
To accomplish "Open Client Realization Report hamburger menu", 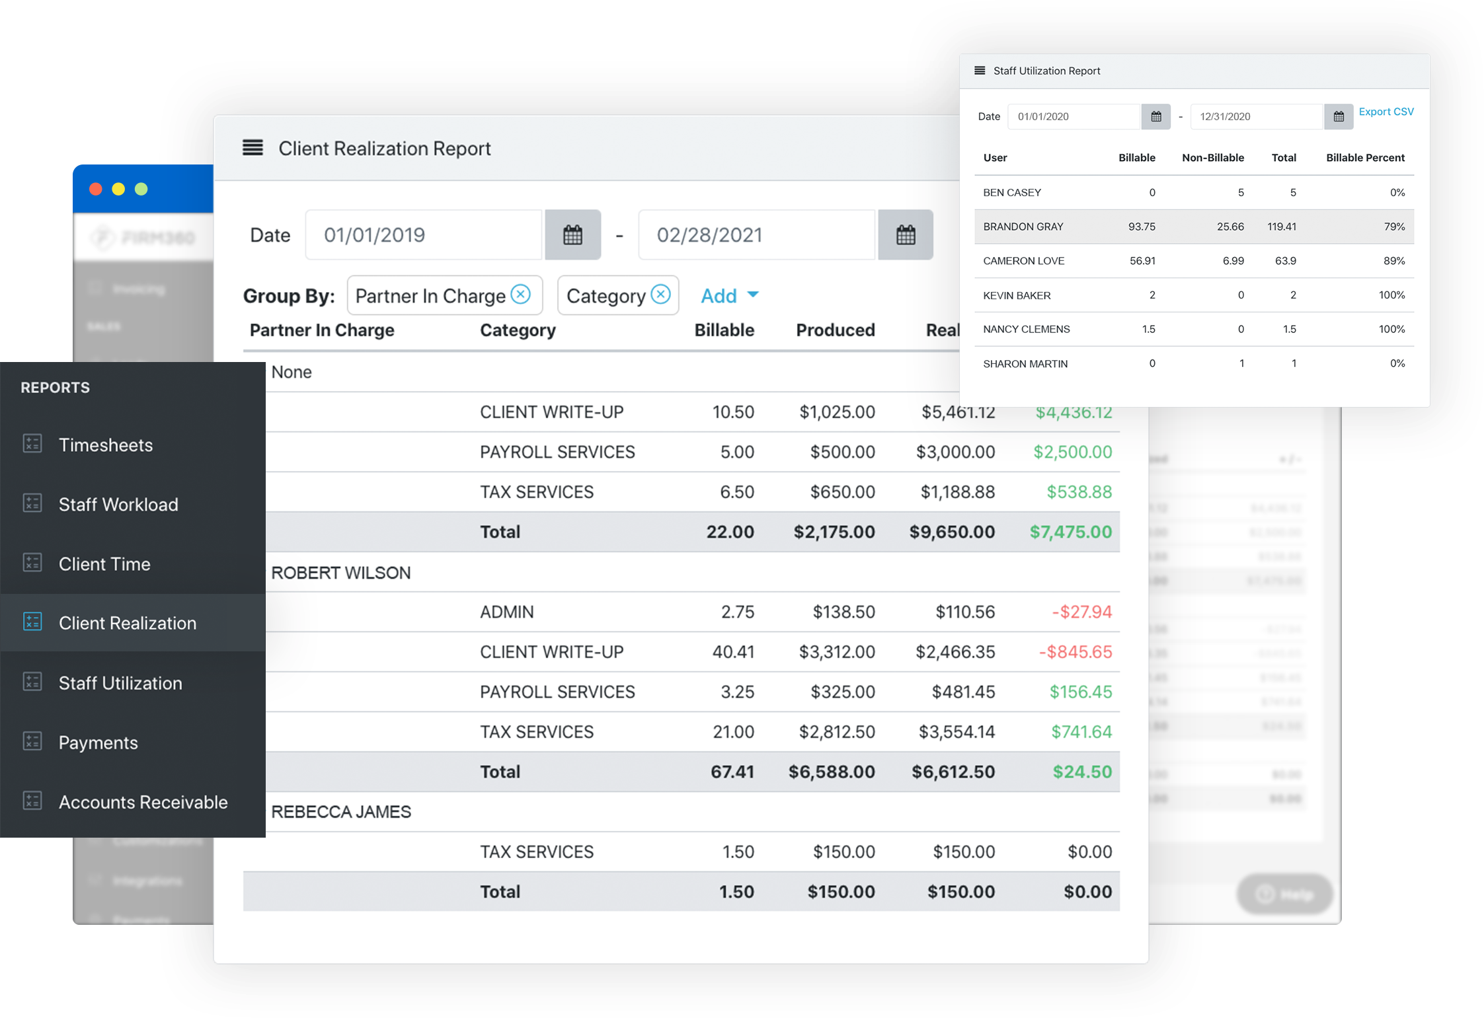I will tap(253, 148).
